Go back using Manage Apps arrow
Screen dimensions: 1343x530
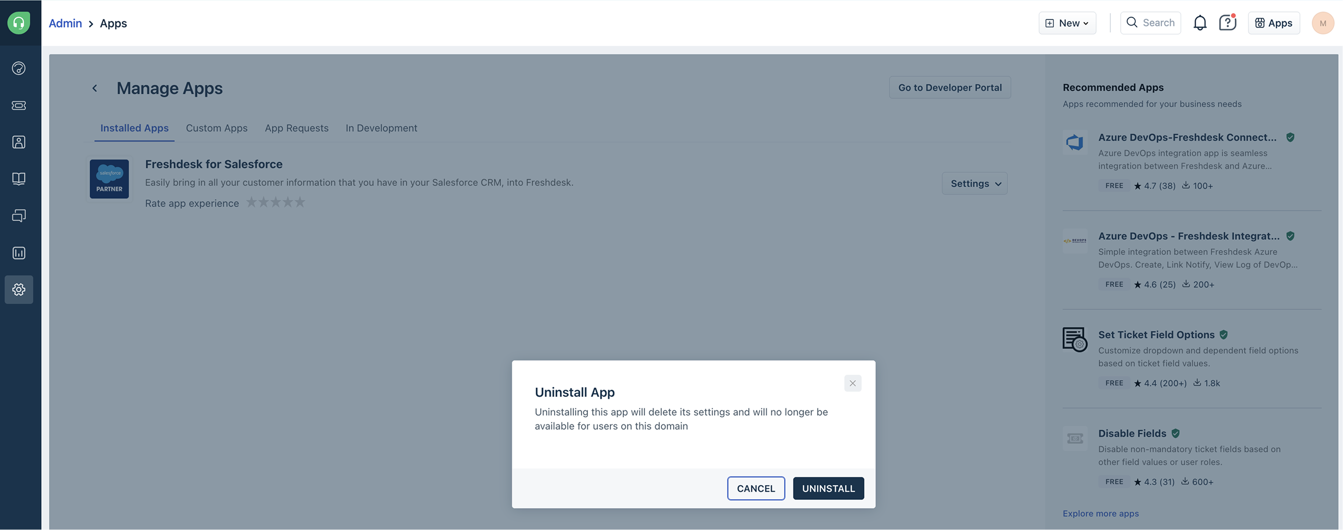tap(94, 88)
